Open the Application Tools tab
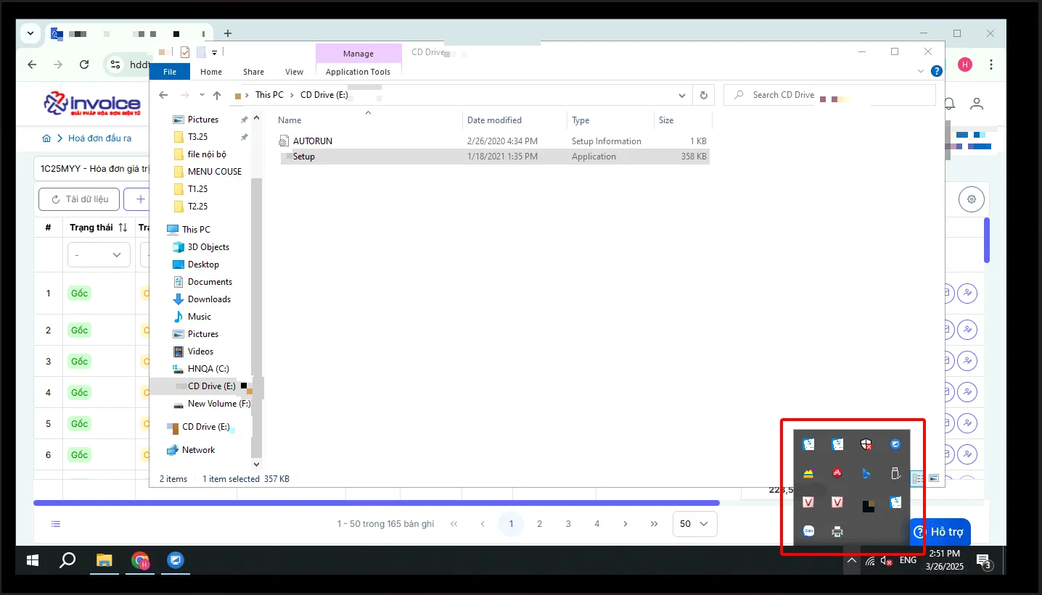The height and width of the screenshot is (595, 1042). click(x=358, y=72)
